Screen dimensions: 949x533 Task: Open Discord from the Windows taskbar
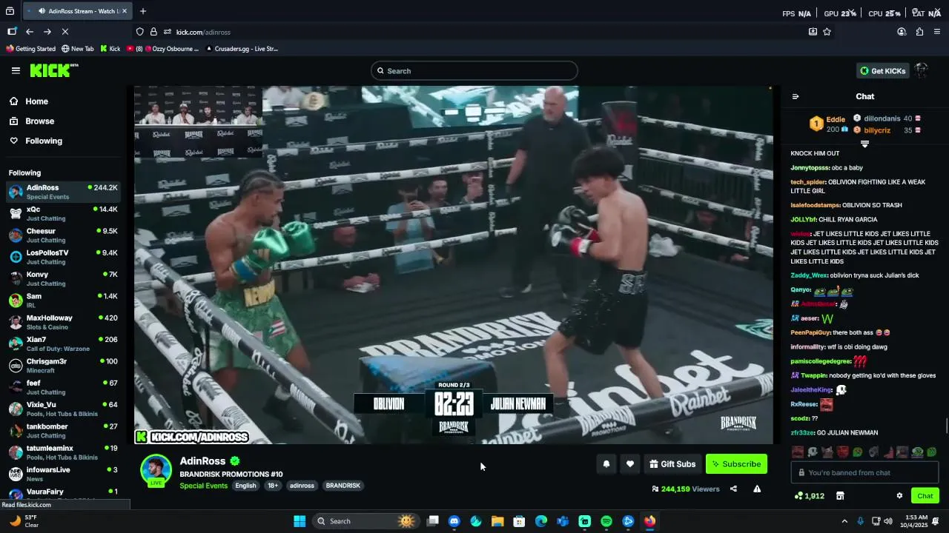(454, 521)
